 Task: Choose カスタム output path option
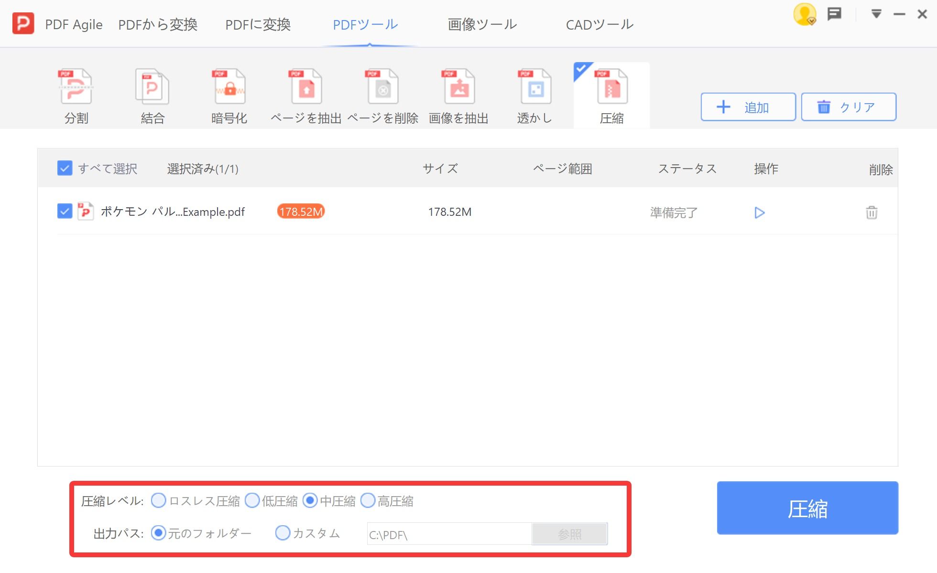[282, 533]
